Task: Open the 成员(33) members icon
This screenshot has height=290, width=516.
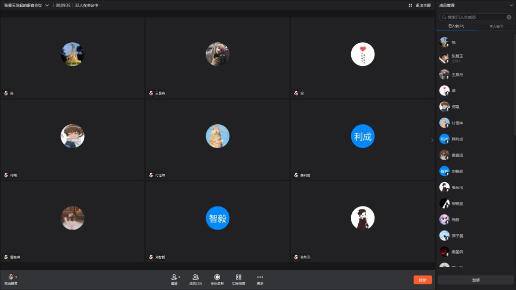Action: [196, 277]
